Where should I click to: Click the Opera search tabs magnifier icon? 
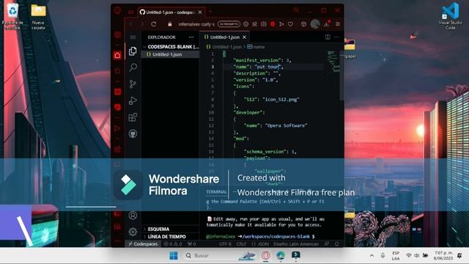(x=296, y=10)
